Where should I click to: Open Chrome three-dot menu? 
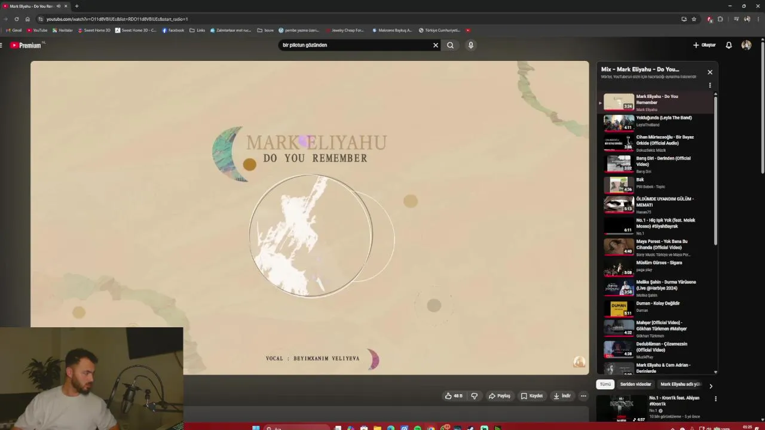pos(758,19)
